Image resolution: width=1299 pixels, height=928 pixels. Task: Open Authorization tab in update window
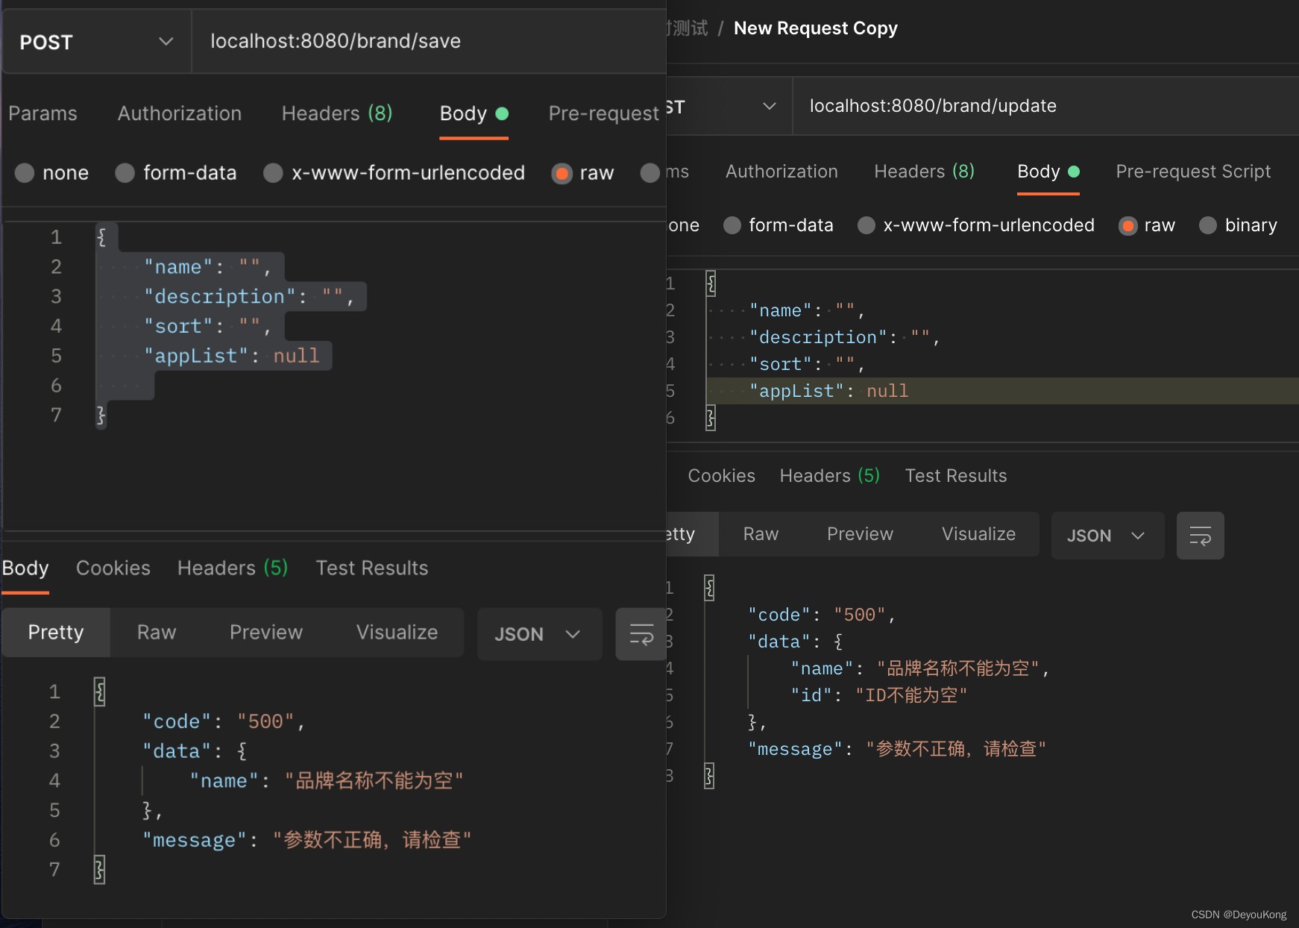(x=781, y=172)
